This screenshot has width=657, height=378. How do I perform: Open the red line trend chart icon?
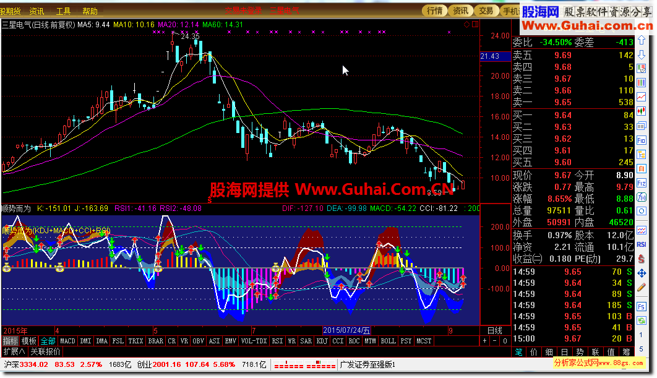click(642, 97)
